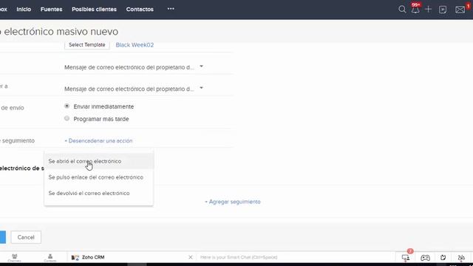This screenshot has height=266, width=473.
Task: Go to the Fuentes tab
Action: pyautogui.click(x=51, y=10)
